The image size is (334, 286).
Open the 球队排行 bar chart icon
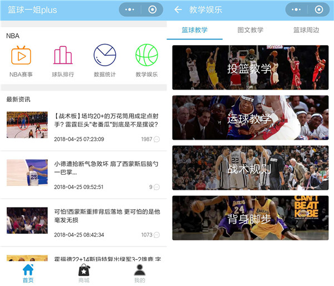pyautogui.click(x=63, y=55)
